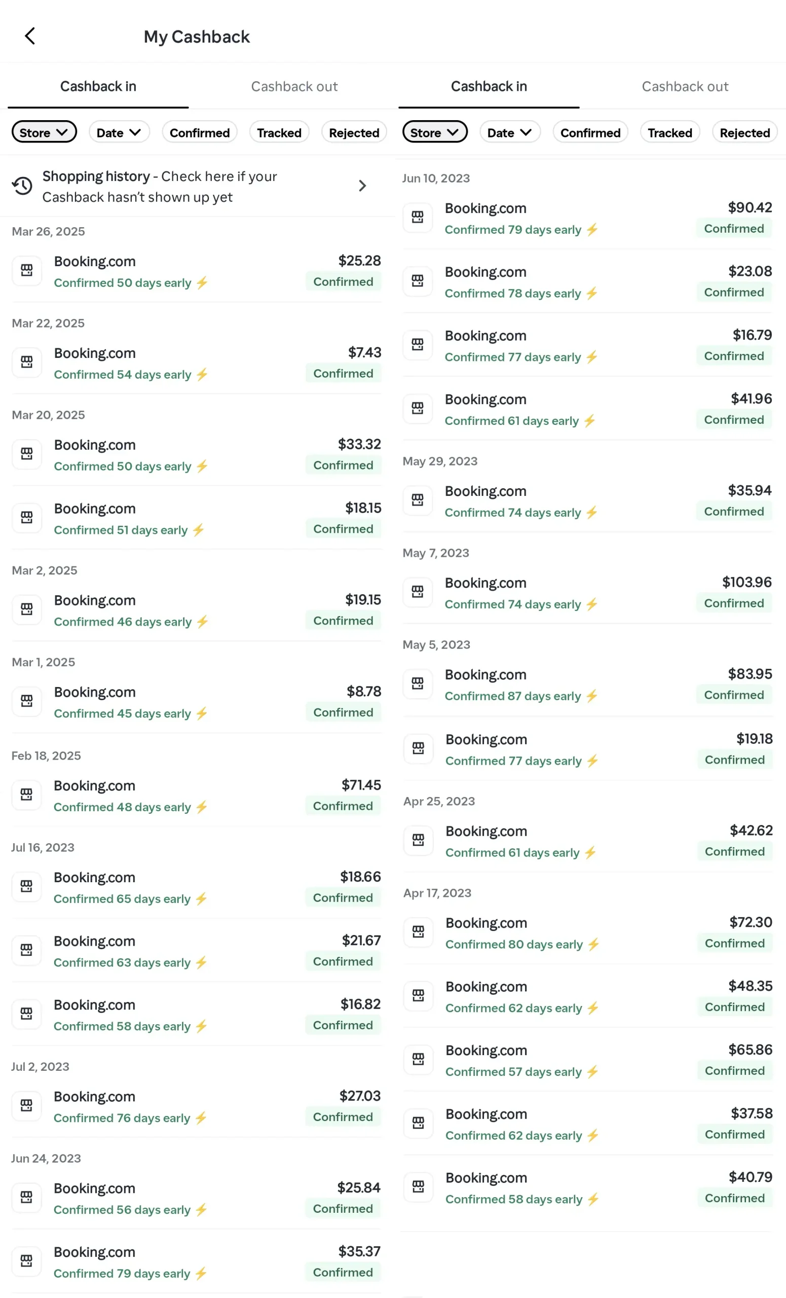Click the shopping history clock icon
The width and height of the screenshot is (786, 1298).
tap(23, 186)
